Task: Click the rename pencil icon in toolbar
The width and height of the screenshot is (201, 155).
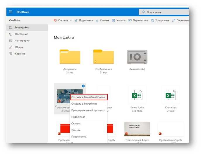Action: (174, 20)
